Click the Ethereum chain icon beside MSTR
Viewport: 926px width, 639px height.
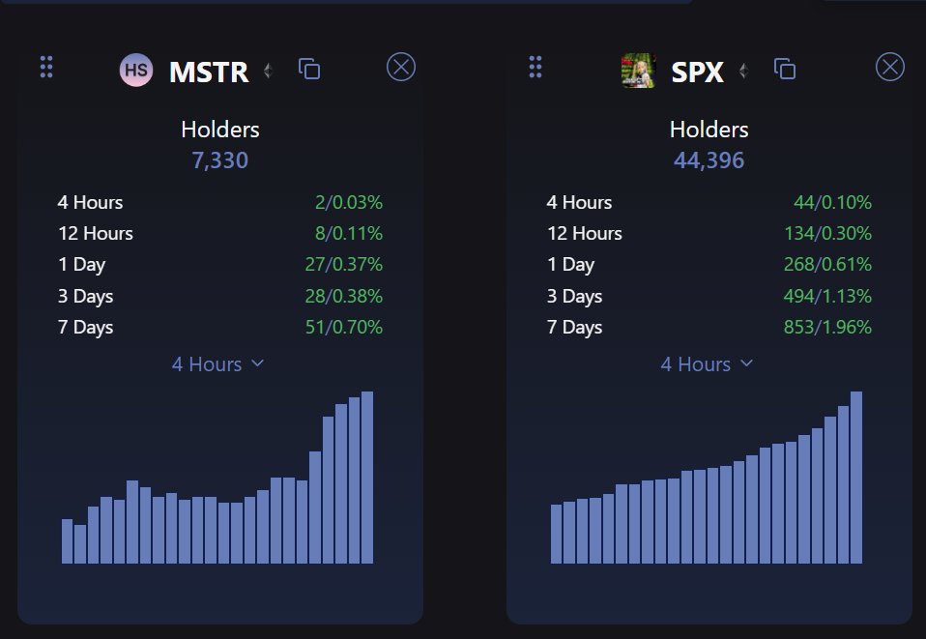click(268, 71)
